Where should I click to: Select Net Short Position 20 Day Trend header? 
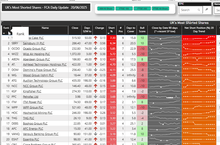coord(199,30)
